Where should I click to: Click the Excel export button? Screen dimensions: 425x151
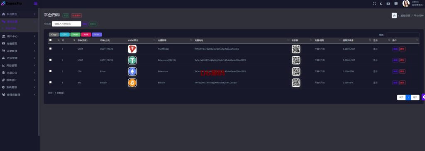(x=76, y=34)
